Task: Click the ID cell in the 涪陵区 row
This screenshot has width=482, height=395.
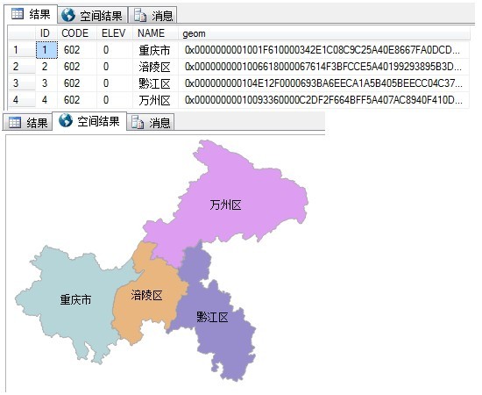Action: 46,67
